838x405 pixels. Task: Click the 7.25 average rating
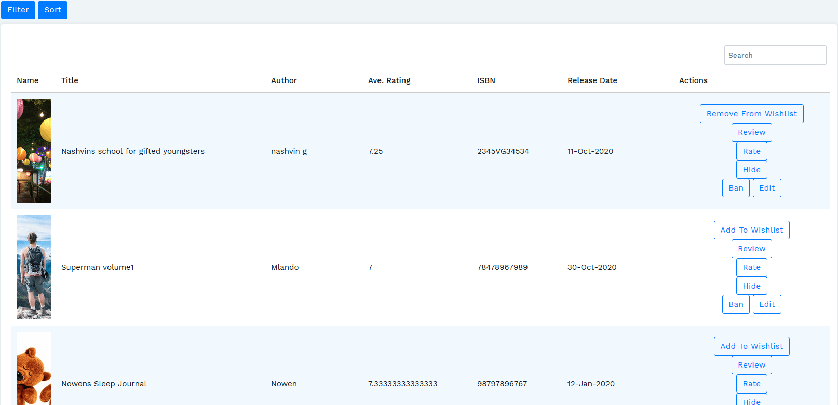click(375, 151)
